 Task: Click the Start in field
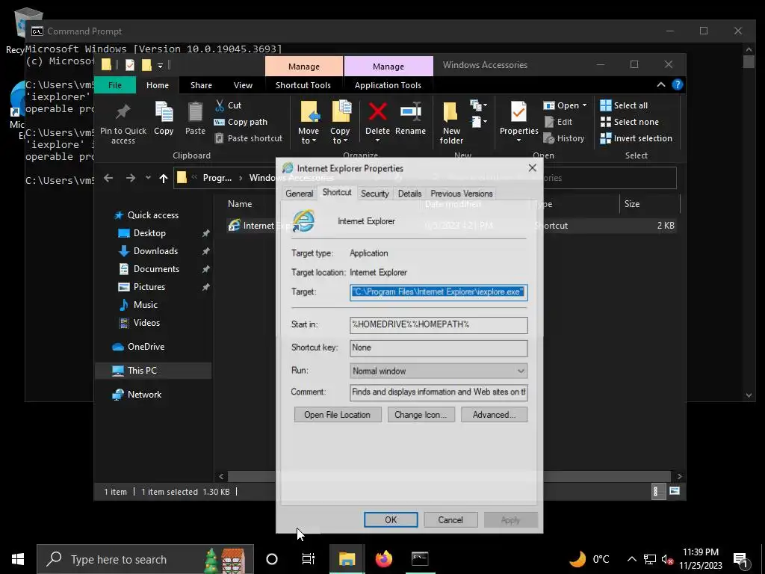(439, 324)
